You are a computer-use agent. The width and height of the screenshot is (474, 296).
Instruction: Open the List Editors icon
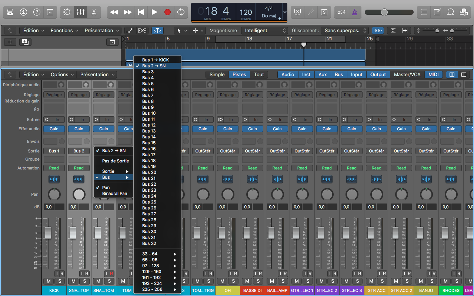424,12
